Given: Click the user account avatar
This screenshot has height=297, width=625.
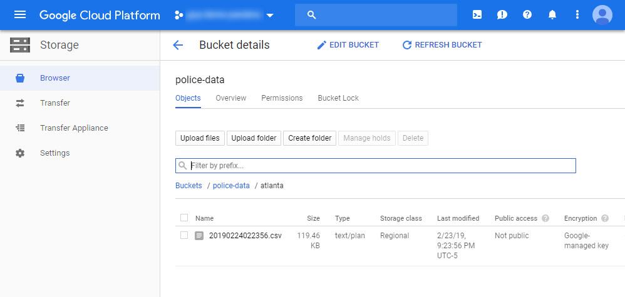Looking at the screenshot, I should pyautogui.click(x=602, y=14).
